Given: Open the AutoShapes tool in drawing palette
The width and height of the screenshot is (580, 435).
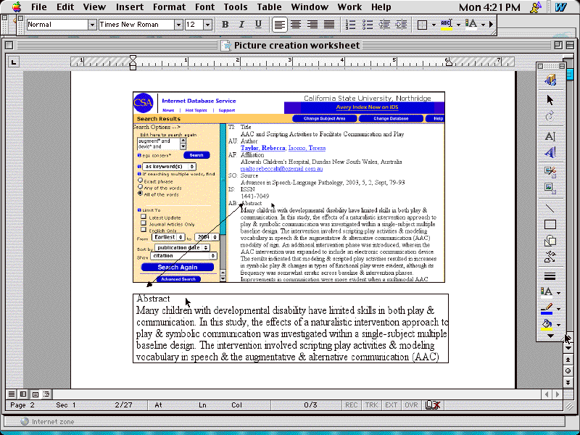Looking at the screenshot, I should pyautogui.click(x=550, y=241).
